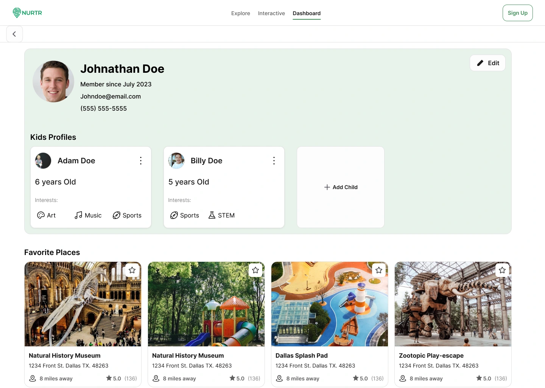
Task: Switch to the Explore tab
Action: [240, 13]
